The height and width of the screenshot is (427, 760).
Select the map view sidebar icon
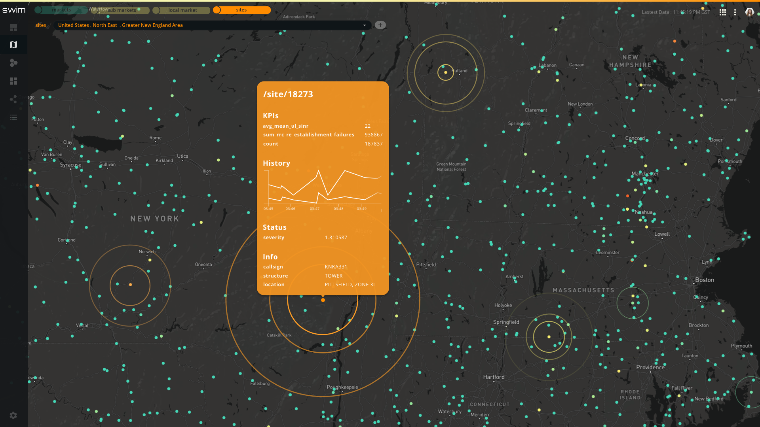tap(13, 45)
